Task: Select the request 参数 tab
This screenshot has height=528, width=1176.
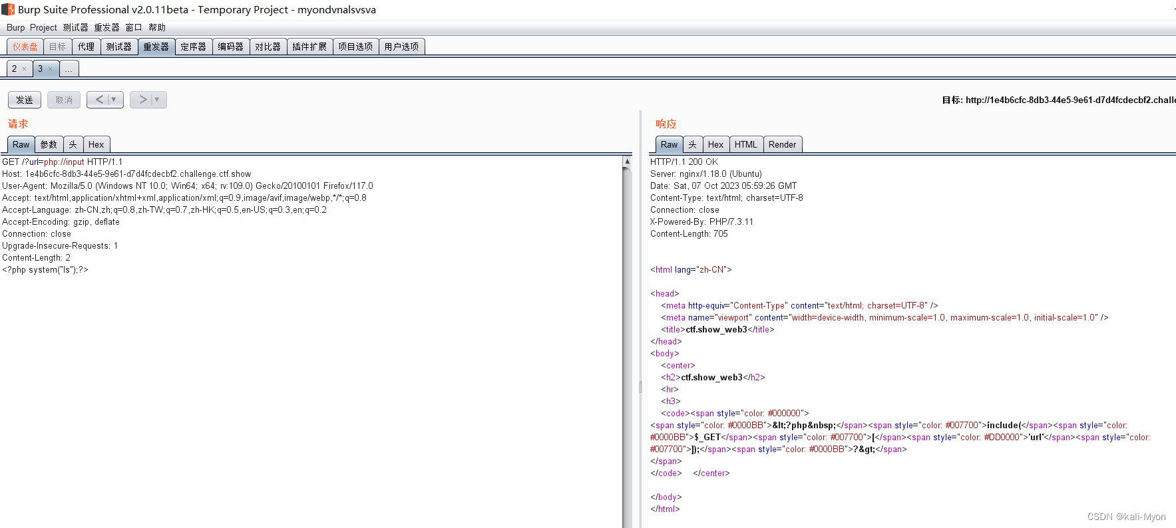Action: (49, 144)
